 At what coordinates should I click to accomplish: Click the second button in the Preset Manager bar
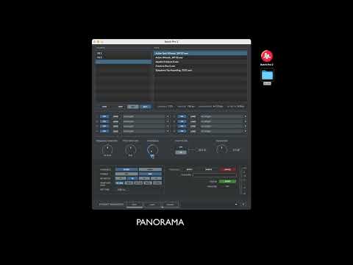point(152,204)
